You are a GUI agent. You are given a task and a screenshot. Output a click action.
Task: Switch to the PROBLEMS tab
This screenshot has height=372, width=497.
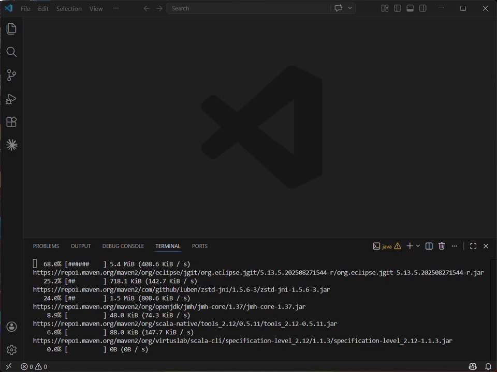[46, 246]
